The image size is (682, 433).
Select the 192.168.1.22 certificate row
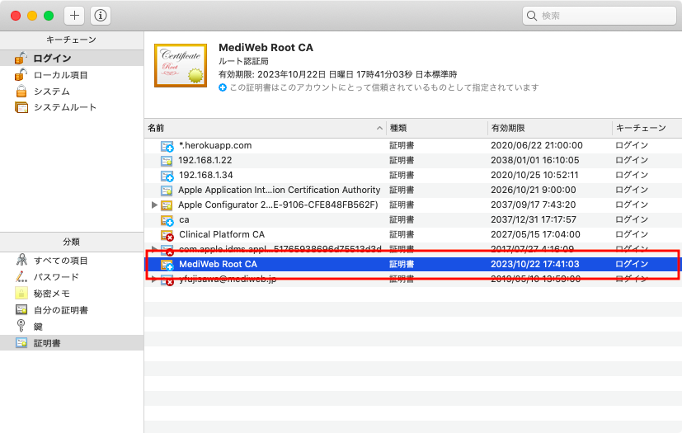coord(413,160)
